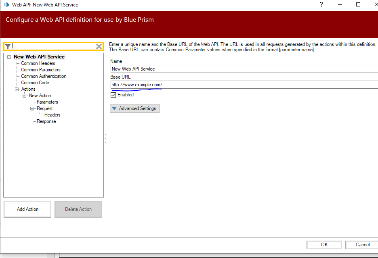Click the Name field label

pyautogui.click(x=116, y=61)
